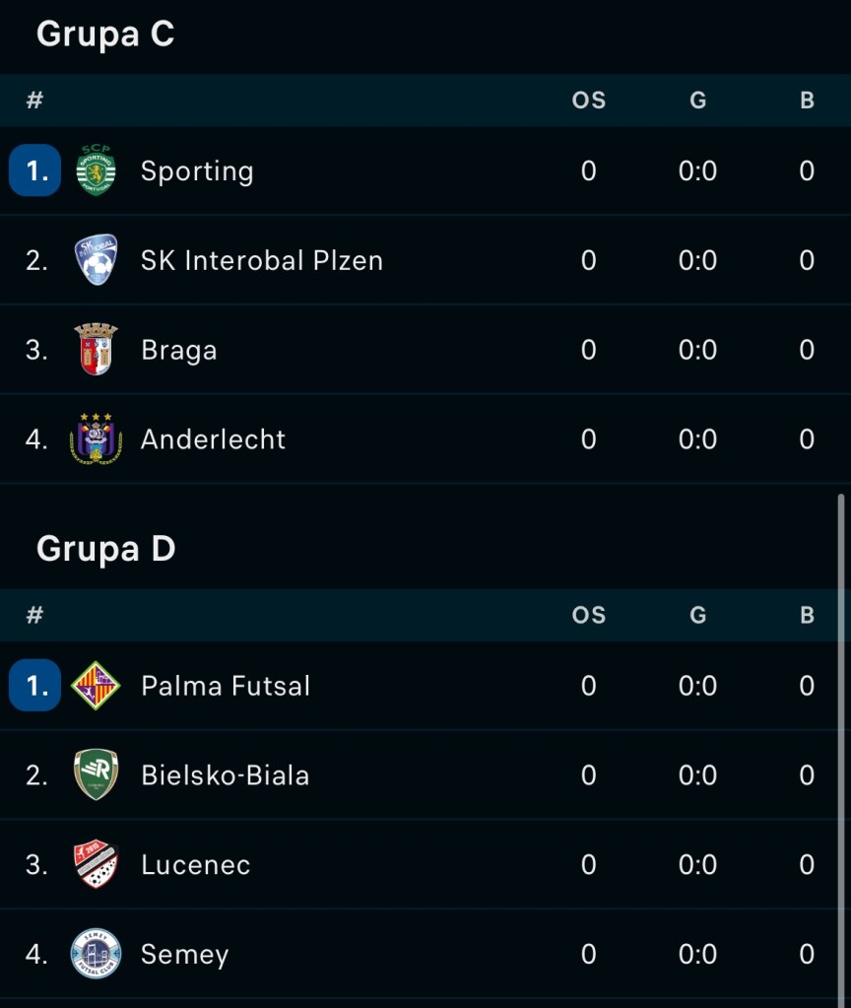Tap the Anderlecht purple crest icon
The height and width of the screenshot is (1008, 851).
[96, 438]
